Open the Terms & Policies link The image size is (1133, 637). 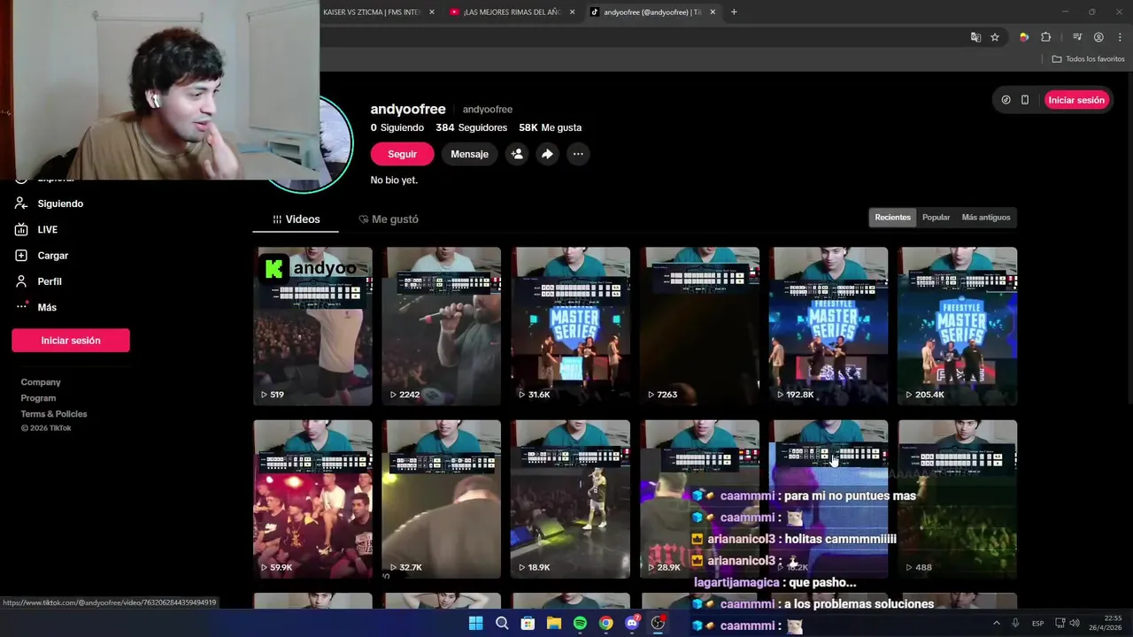[x=54, y=414]
